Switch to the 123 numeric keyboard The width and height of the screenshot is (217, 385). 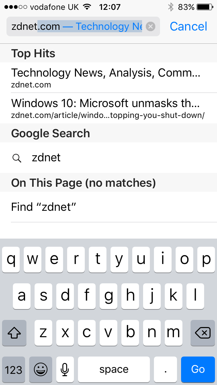[14, 369]
